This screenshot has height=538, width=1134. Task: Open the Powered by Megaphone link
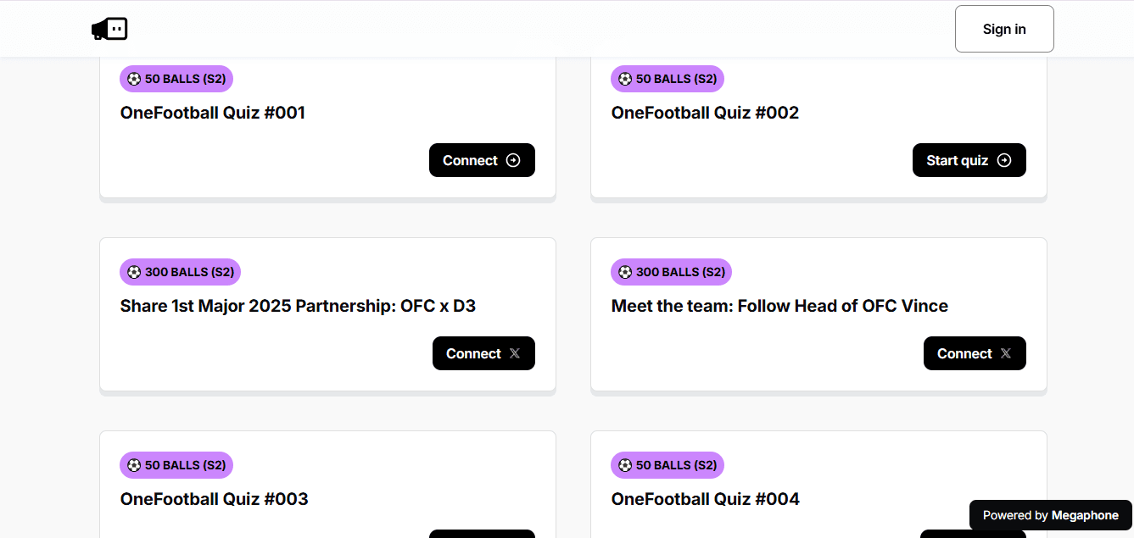(1050, 515)
